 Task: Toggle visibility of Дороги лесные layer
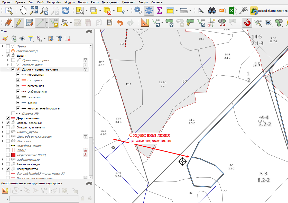pos(8,118)
